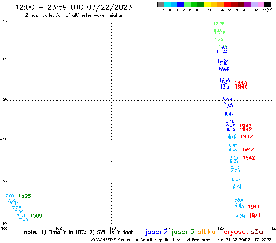Click the "jason3" satellite legend label
Viewport: 276px width, 243px height.
183,232
